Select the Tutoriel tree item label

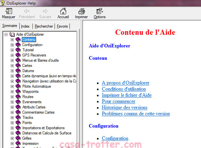(x=28, y=50)
